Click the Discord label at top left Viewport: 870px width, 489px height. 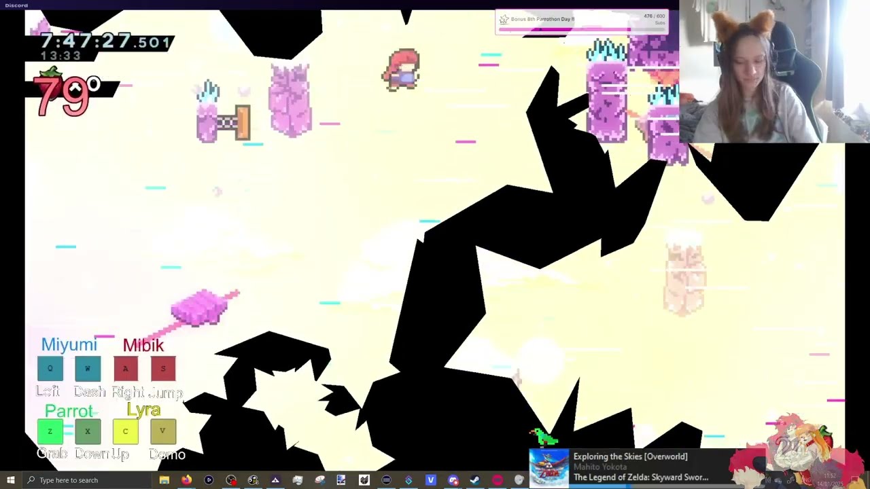pos(16,5)
